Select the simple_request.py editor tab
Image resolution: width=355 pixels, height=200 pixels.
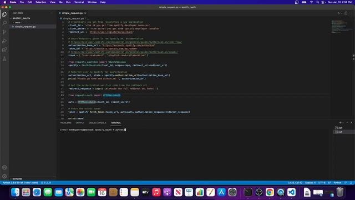pyautogui.click(x=72, y=13)
